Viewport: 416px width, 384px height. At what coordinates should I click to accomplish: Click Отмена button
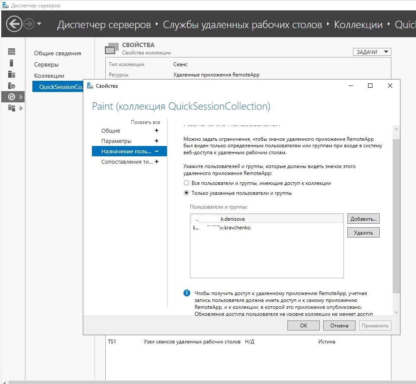click(x=339, y=326)
